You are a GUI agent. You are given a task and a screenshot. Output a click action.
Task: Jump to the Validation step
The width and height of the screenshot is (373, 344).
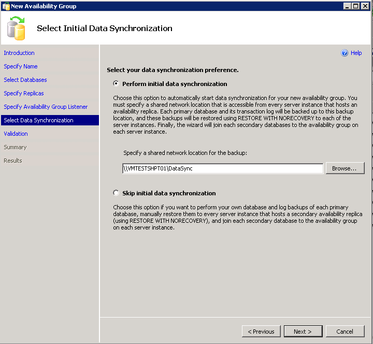coord(16,134)
